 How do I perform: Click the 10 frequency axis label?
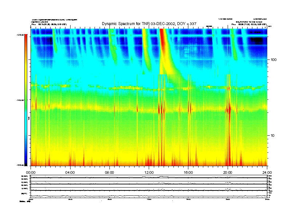pos(273,136)
